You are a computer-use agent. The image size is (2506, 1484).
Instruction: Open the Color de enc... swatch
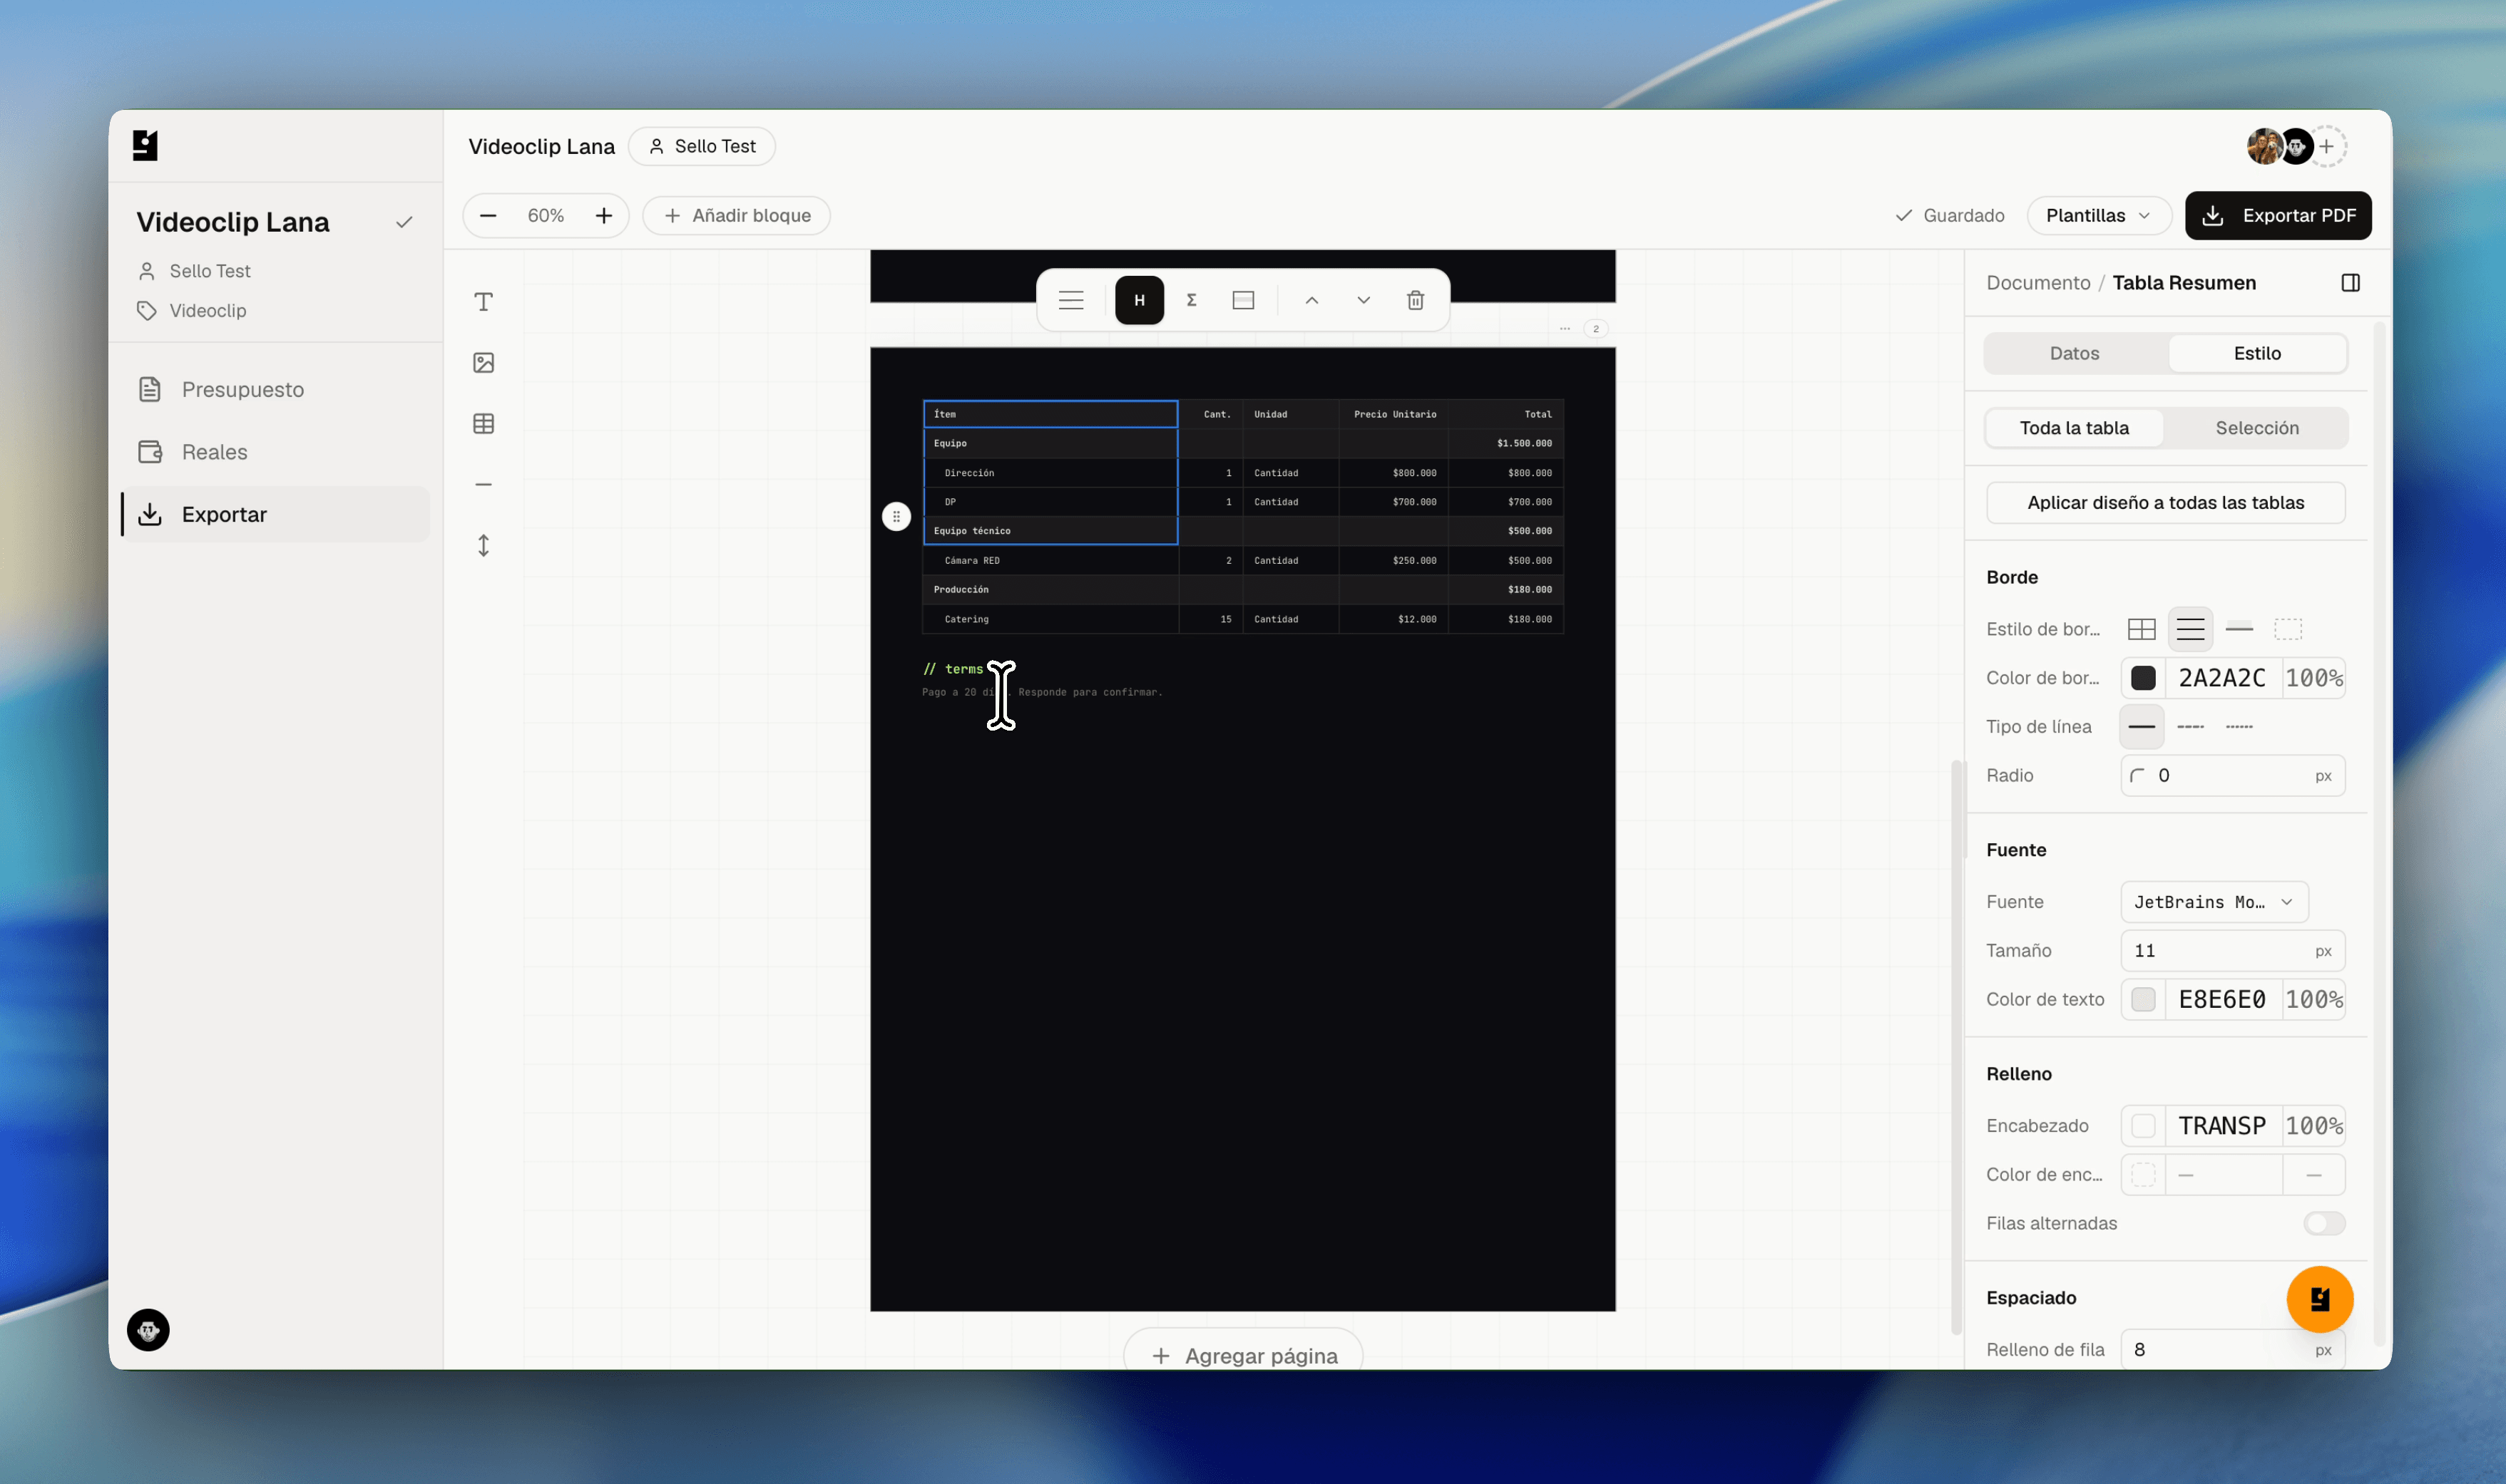[x=2143, y=1175]
